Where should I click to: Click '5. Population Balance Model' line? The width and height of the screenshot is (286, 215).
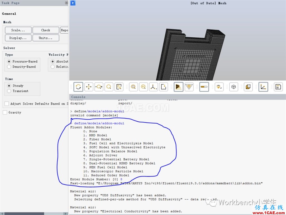(110, 151)
